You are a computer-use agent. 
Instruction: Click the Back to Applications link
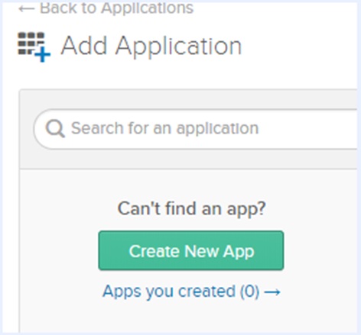[x=106, y=8]
